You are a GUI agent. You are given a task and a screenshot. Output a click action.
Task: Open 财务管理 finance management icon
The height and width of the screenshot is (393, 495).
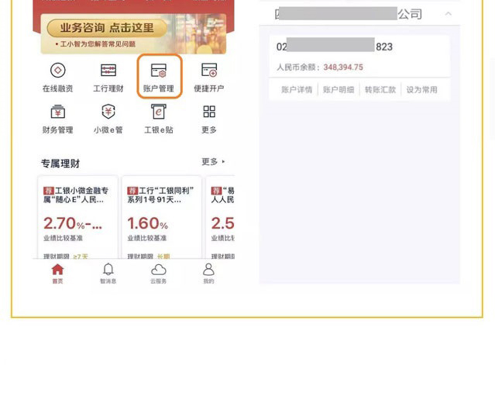pyautogui.click(x=58, y=119)
